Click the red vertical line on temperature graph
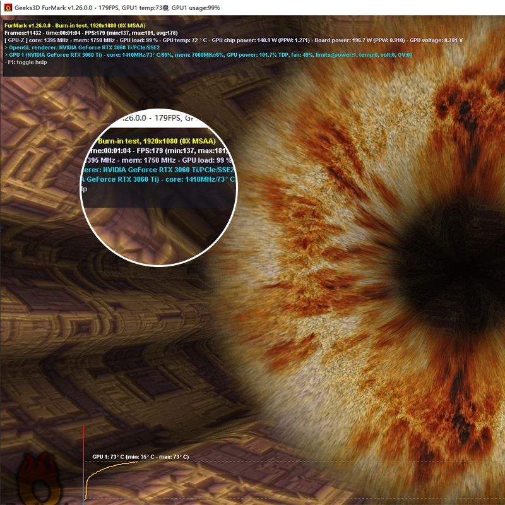 coord(84,464)
